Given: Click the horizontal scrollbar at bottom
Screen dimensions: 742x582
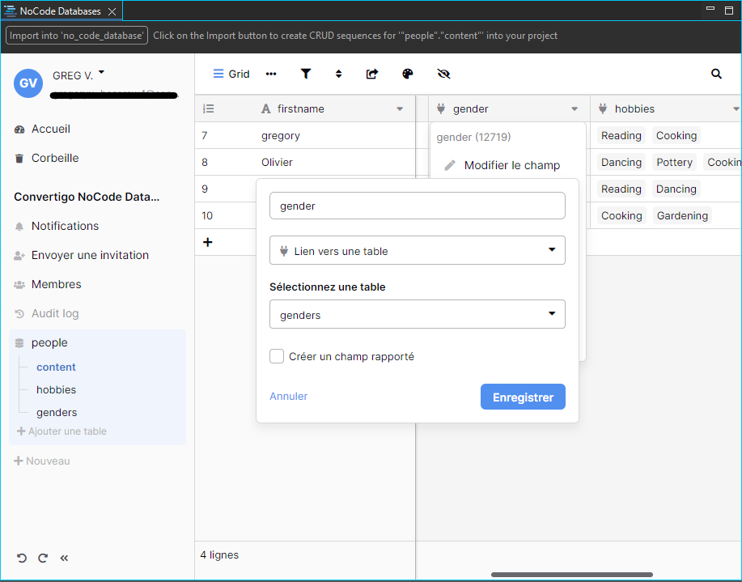Looking at the screenshot, I should point(571,575).
